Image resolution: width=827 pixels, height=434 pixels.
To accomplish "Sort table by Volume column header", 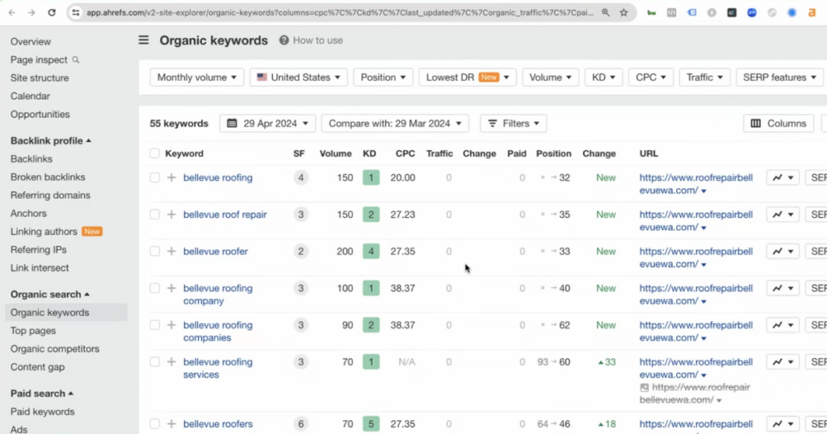I will click(335, 153).
